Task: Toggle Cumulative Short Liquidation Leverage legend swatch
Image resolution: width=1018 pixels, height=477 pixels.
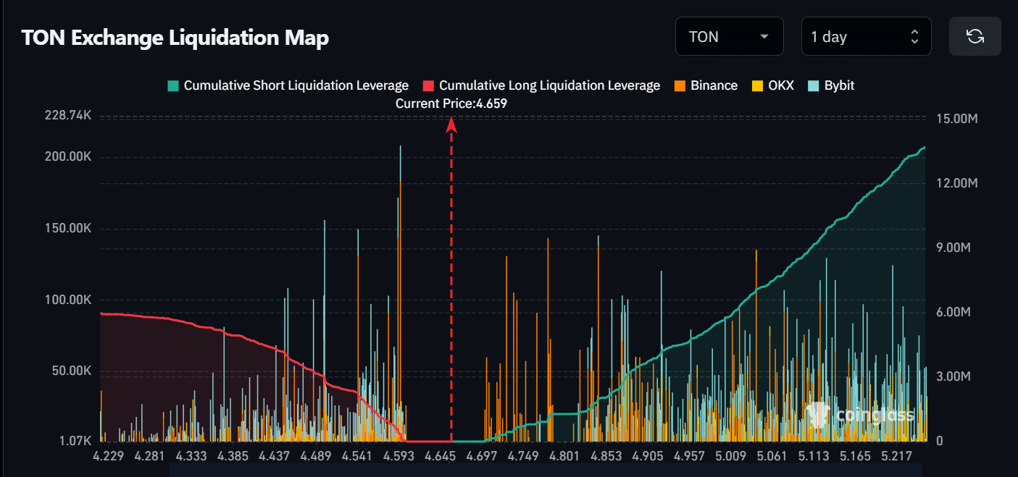Action: pos(172,85)
